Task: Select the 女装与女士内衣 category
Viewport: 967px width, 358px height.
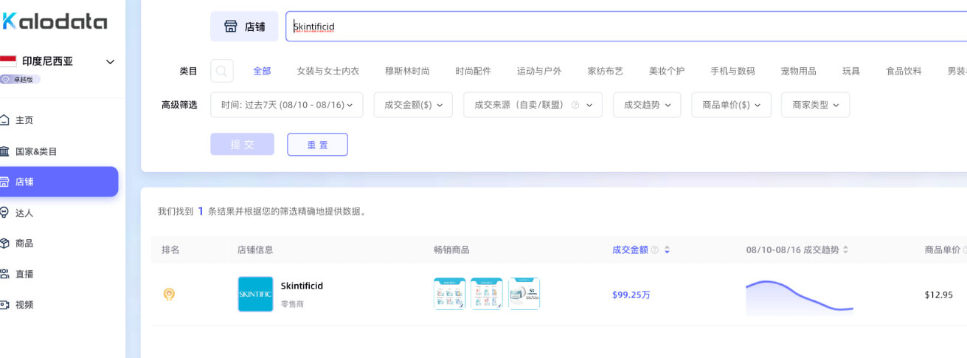Action: point(327,71)
